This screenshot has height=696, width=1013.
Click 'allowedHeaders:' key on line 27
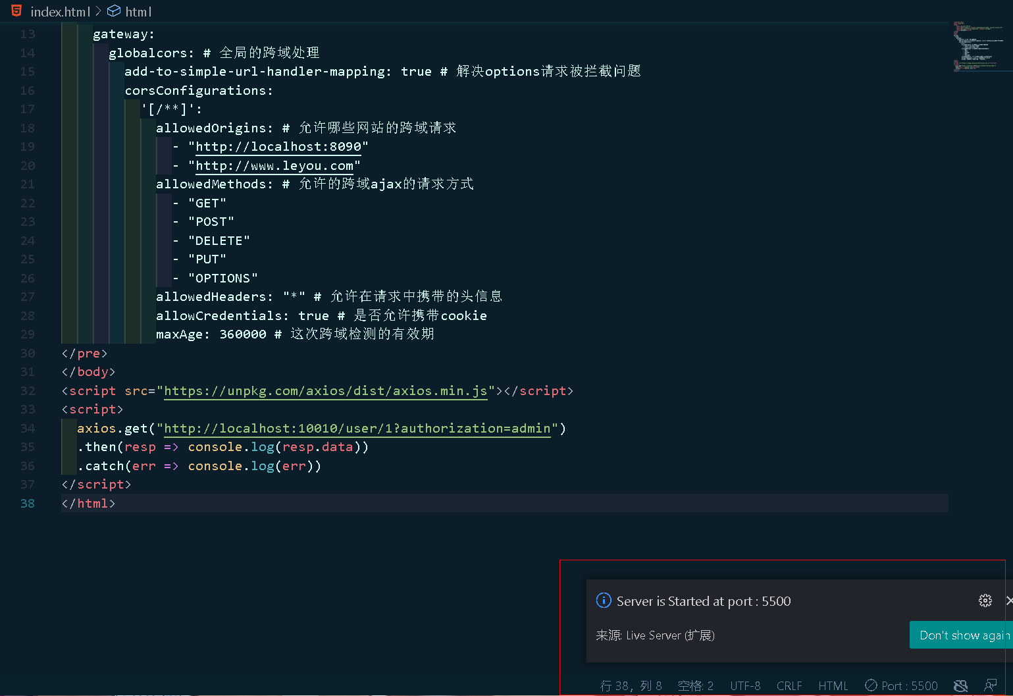click(215, 296)
